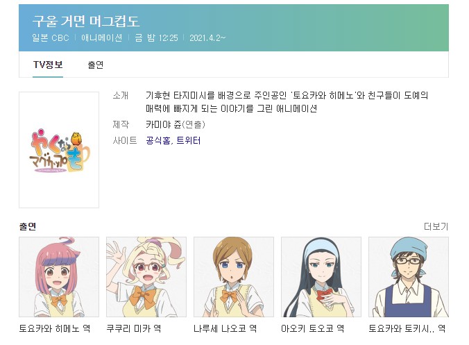Click the 출연 section heading
Screen dimensions: 469x345
point(28,226)
